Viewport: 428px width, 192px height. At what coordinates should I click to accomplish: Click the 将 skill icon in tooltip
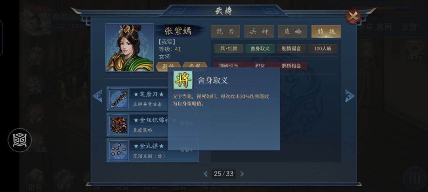[x=183, y=80]
